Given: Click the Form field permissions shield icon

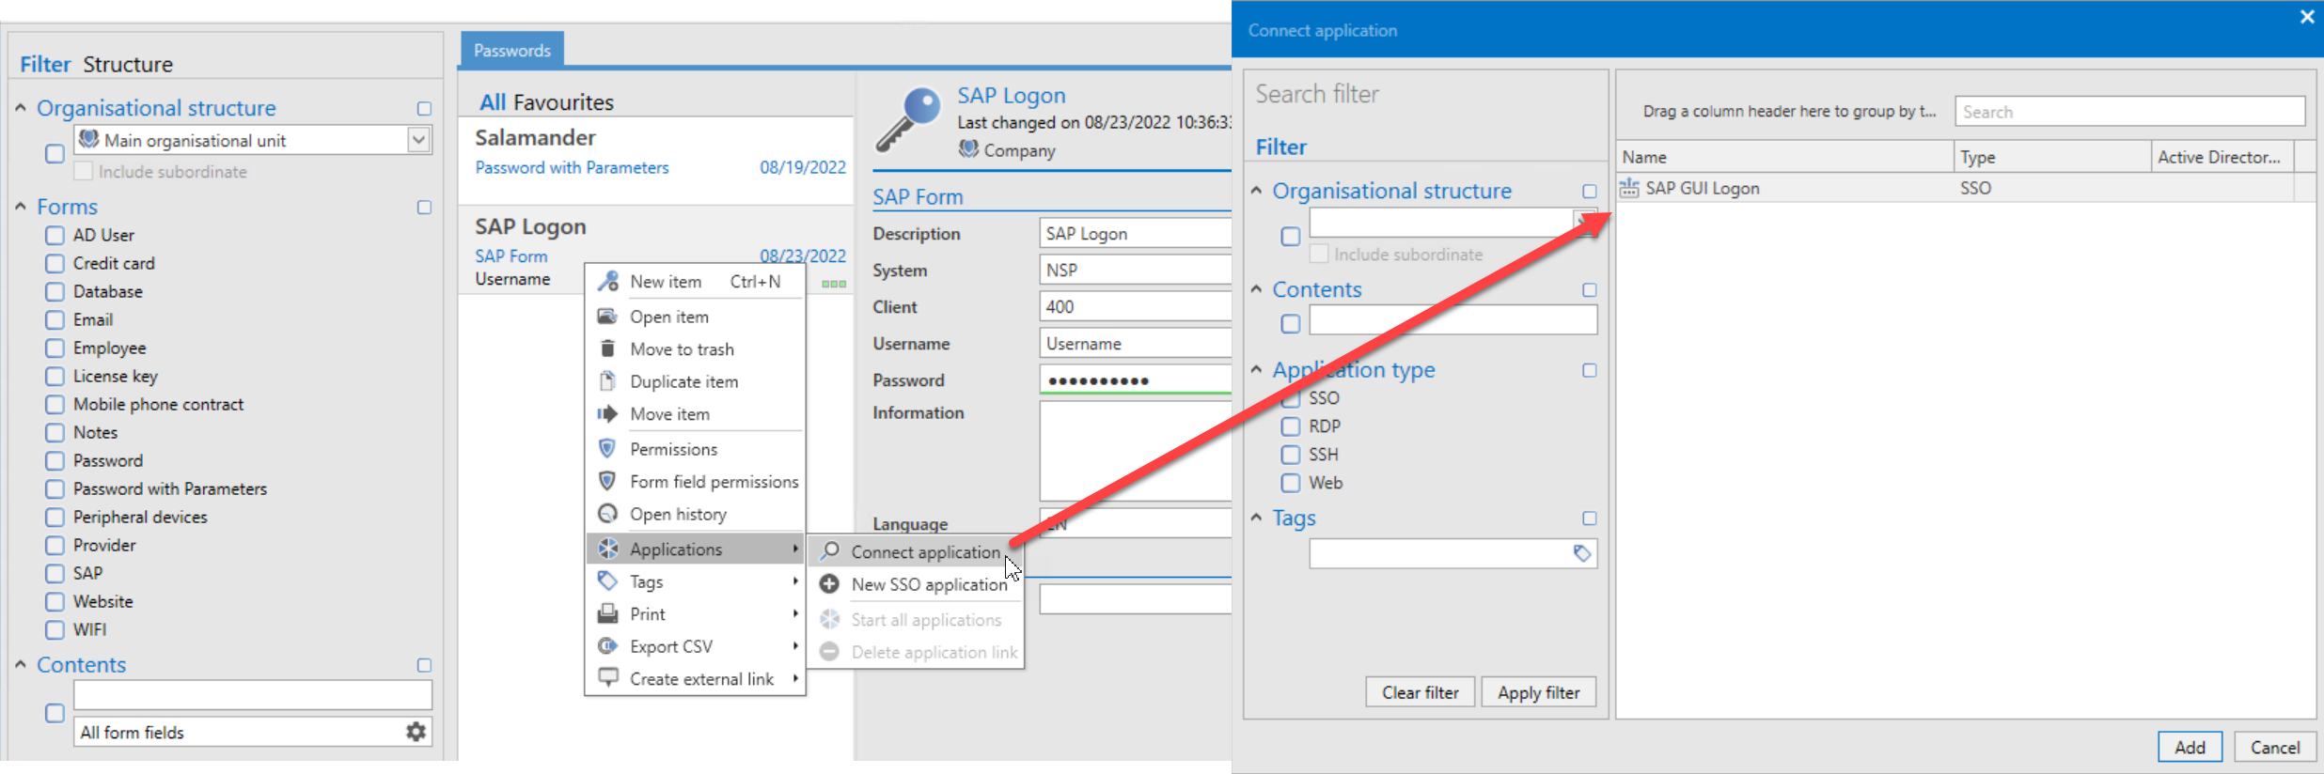Looking at the screenshot, I should click(x=608, y=481).
